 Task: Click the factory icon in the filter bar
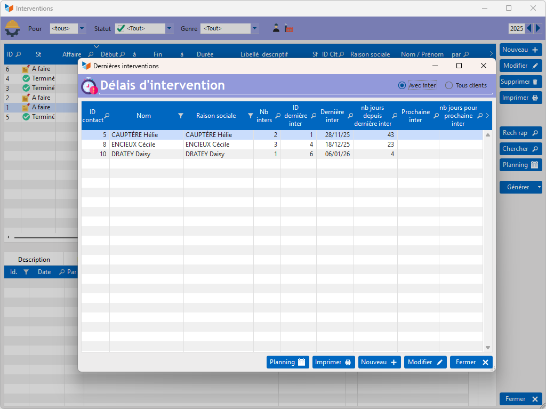[288, 28]
